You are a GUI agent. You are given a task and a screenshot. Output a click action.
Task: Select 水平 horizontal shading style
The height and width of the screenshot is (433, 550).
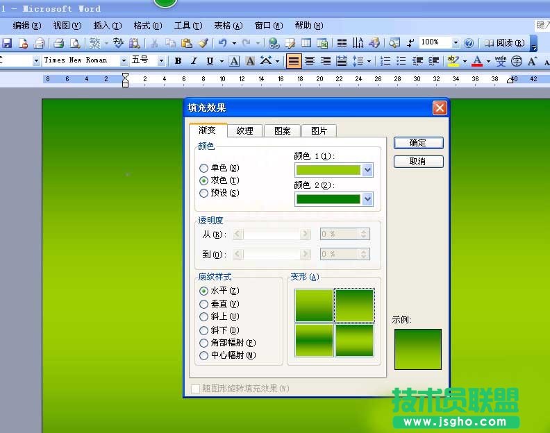[203, 291]
